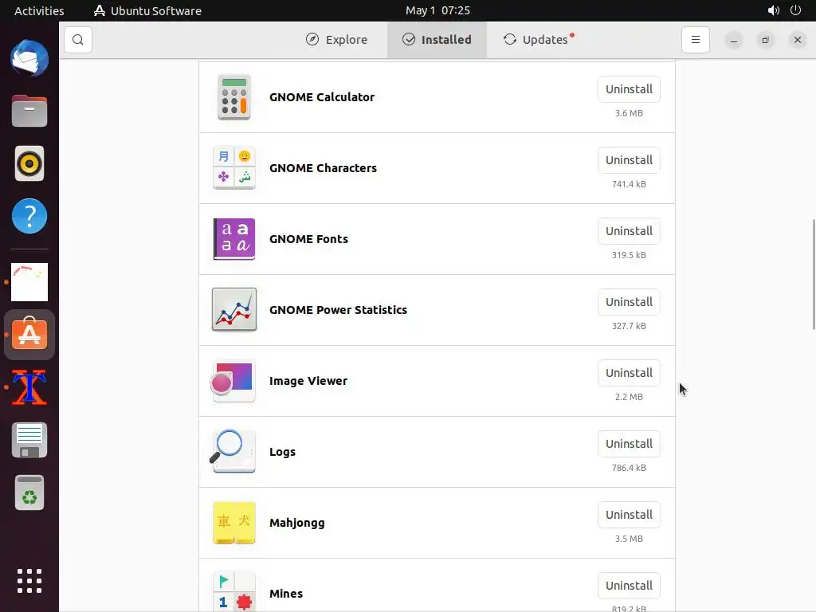Open the date and time menu

click(437, 10)
